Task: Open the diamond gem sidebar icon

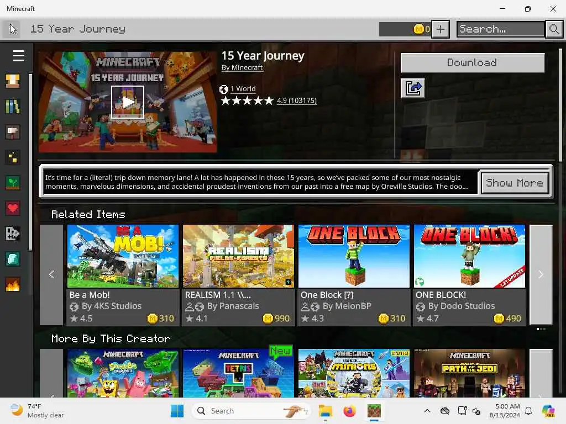Action: tap(13, 259)
